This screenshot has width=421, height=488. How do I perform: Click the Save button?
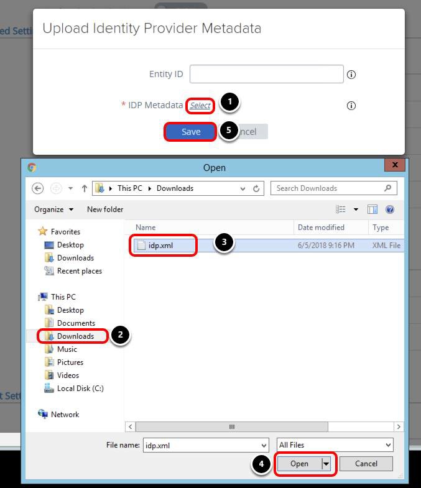pos(190,132)
